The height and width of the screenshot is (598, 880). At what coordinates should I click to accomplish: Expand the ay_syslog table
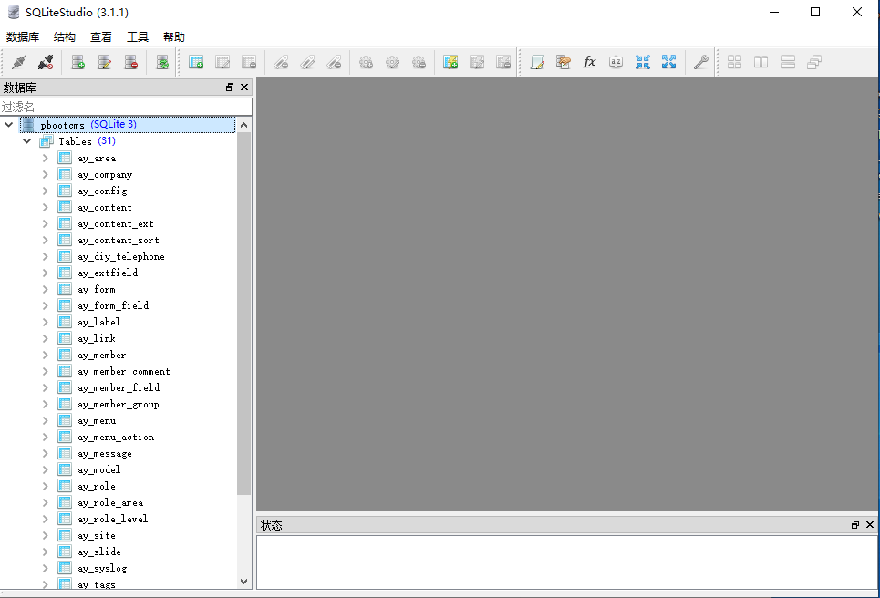[x=46, y=568]
